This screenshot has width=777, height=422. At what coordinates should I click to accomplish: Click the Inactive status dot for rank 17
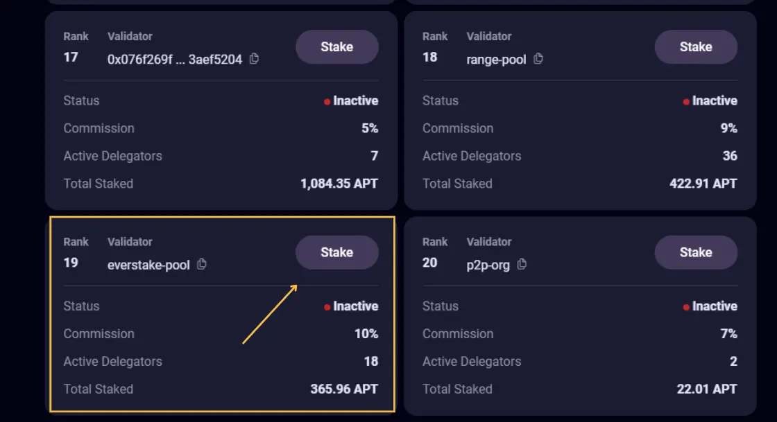(326, 100)
